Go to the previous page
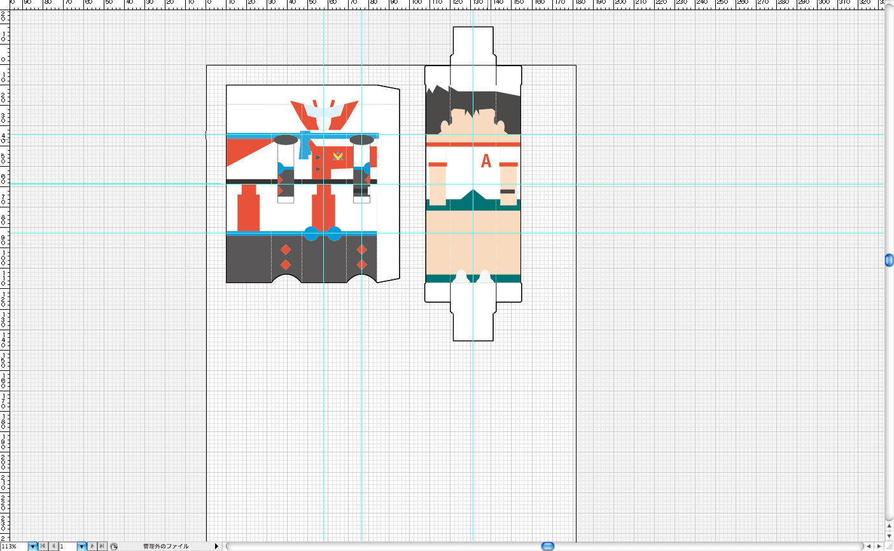This screenshot has height=551, width=894. point(53,546)
